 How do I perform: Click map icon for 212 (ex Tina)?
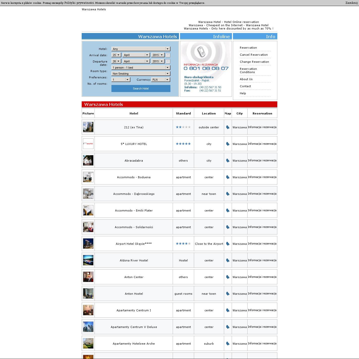pos(228,127)
